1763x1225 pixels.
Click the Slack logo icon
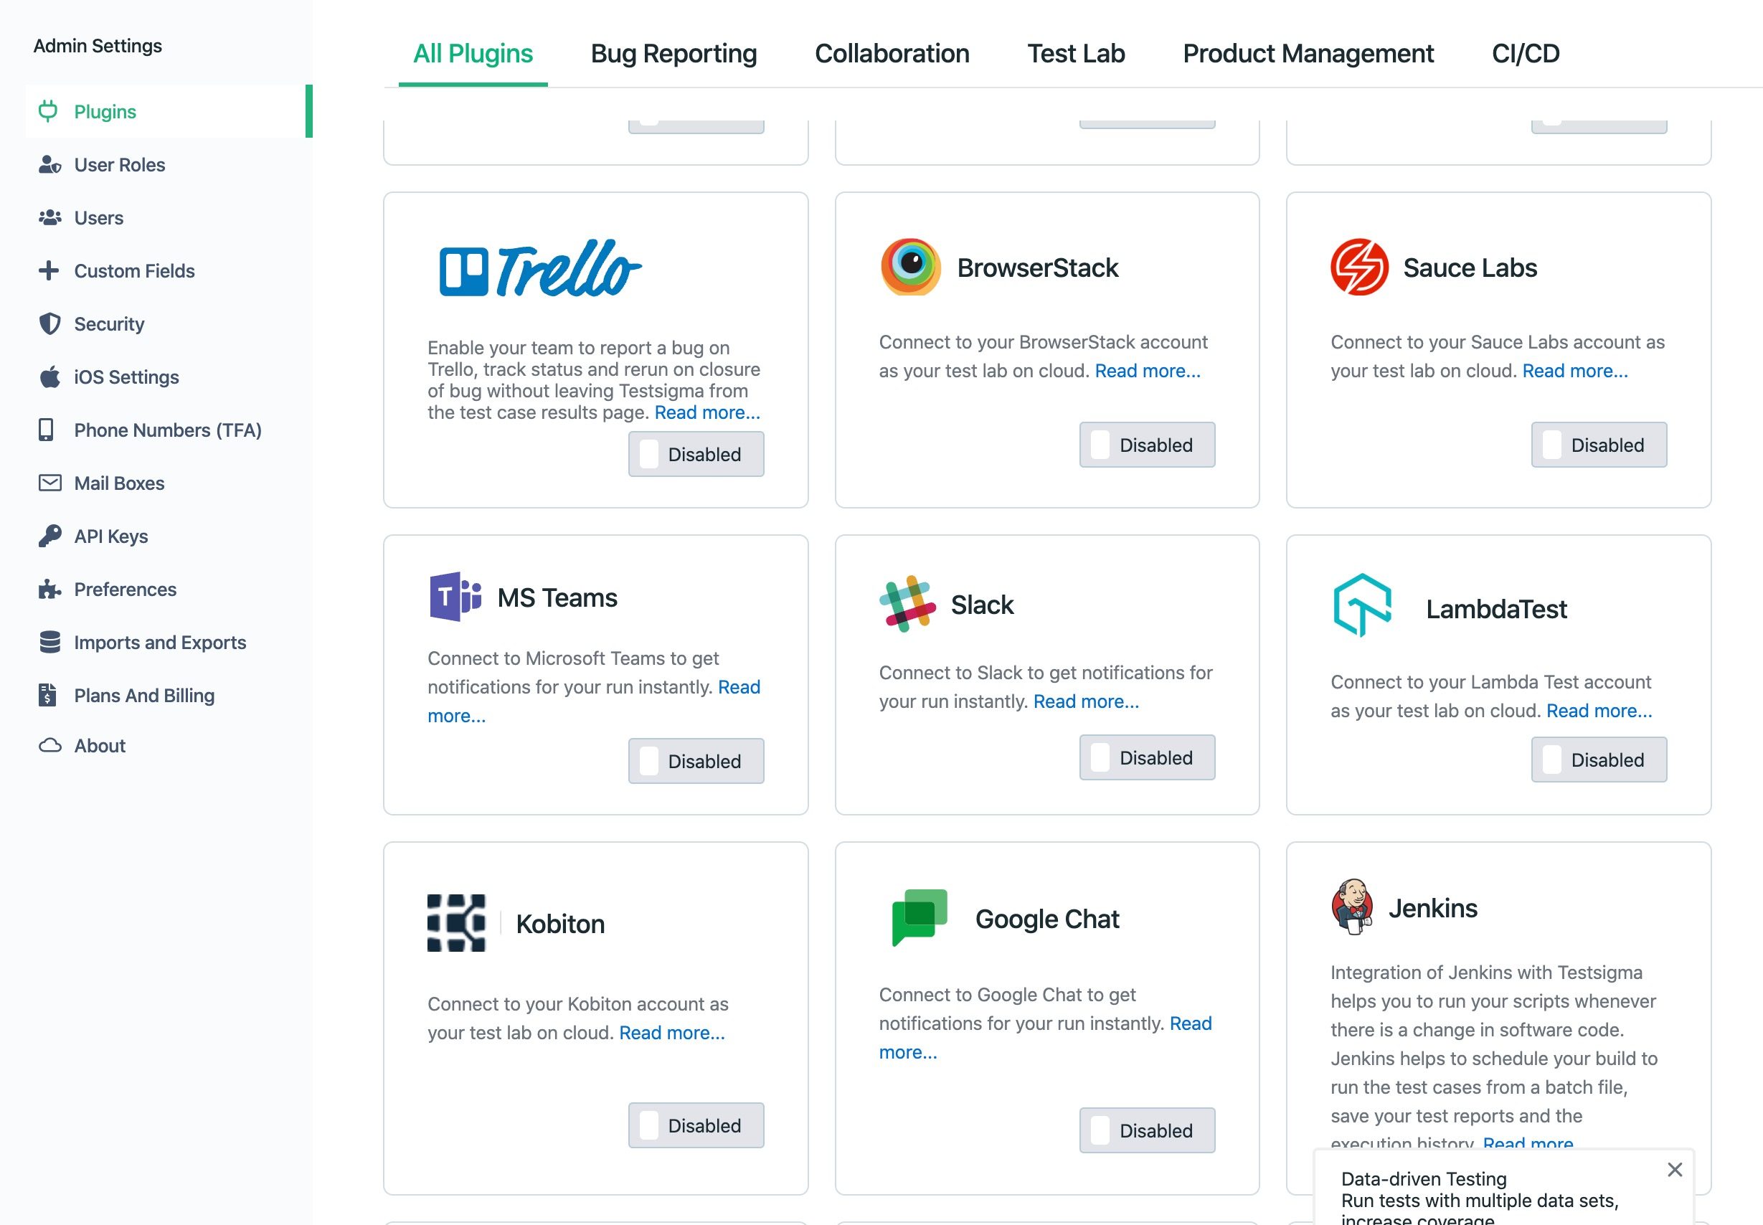908,604
